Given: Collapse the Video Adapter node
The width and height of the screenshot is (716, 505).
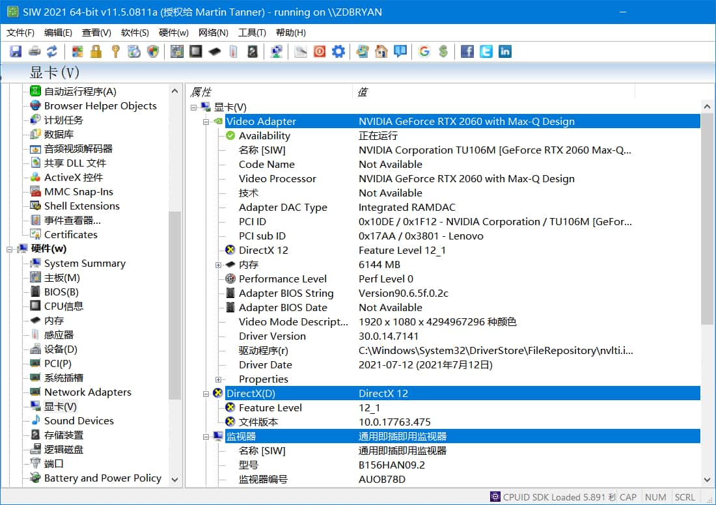Looking at the screenshot, I should click(206, 122).
